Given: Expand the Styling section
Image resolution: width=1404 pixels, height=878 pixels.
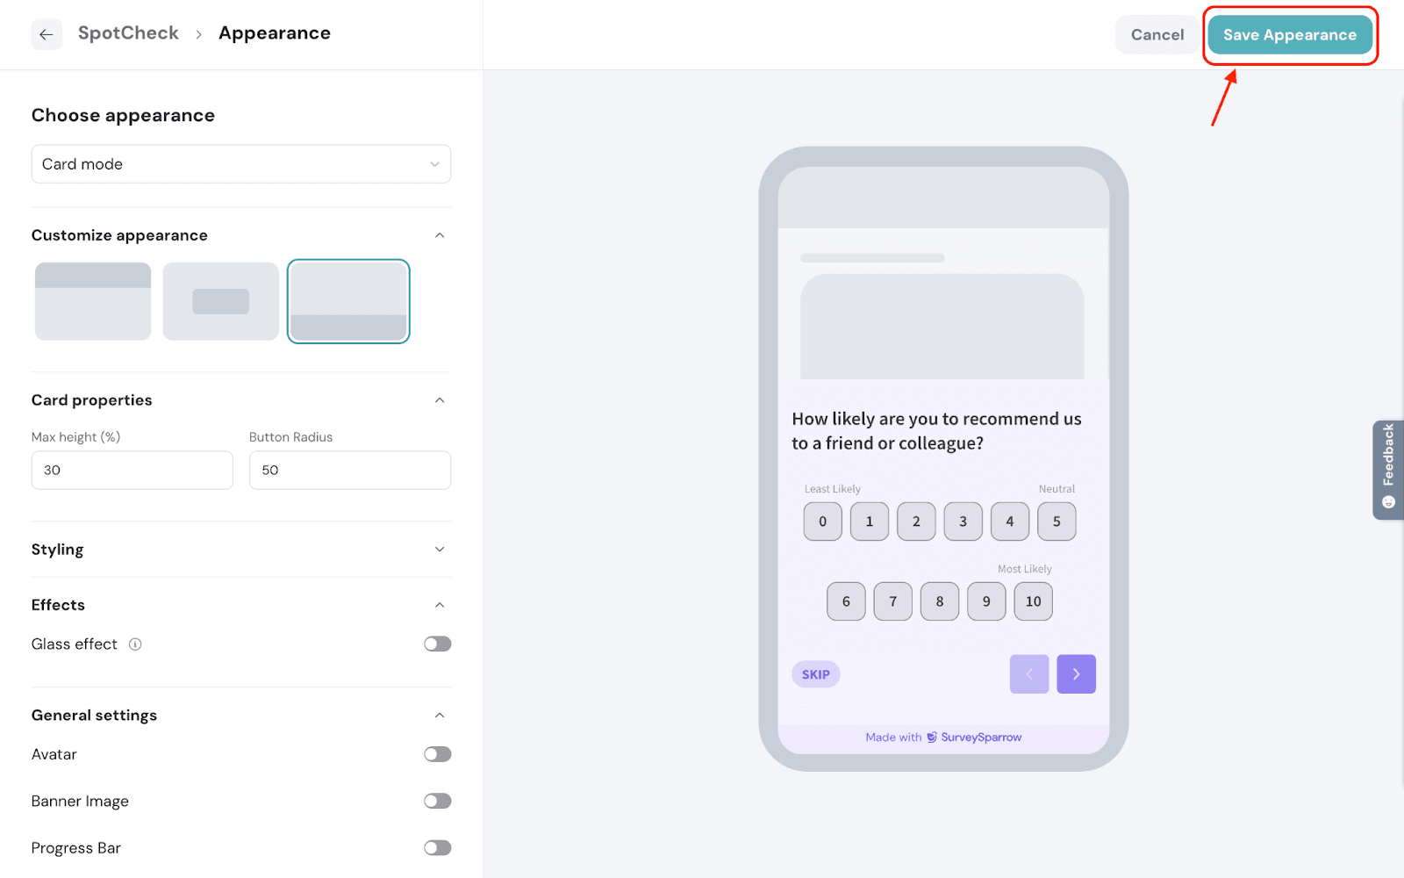Looking at the screenshot, I should [x=241, y=550].
